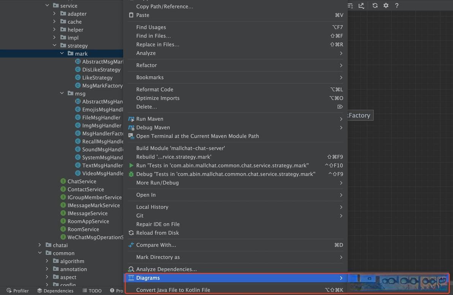Expand the aspect folder
The height and width of the screenshot is (295, 453).
(x=47, y=277)
